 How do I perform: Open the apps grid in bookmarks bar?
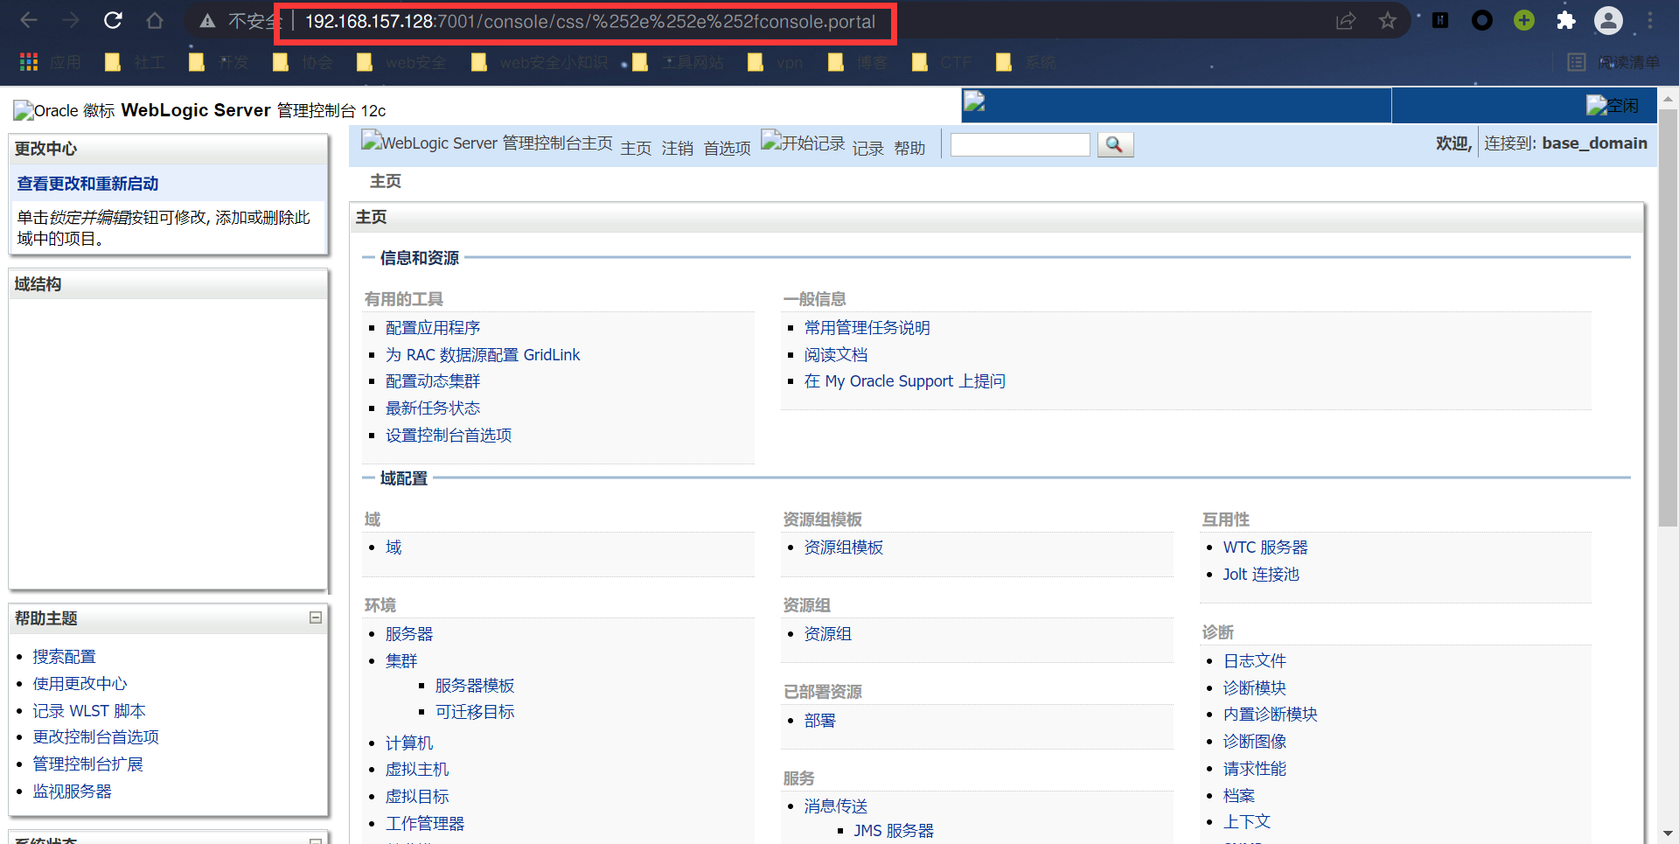point(29,62)
